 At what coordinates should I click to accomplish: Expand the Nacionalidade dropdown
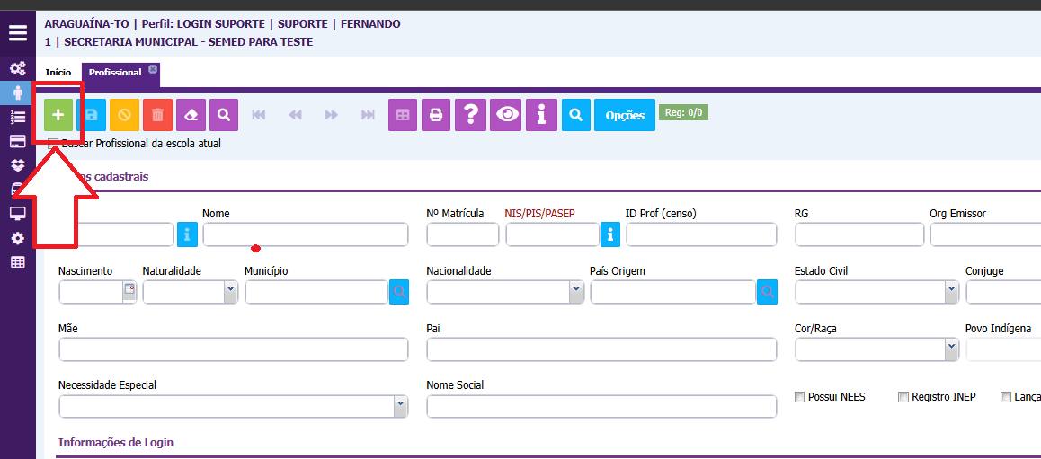[575, 292]
